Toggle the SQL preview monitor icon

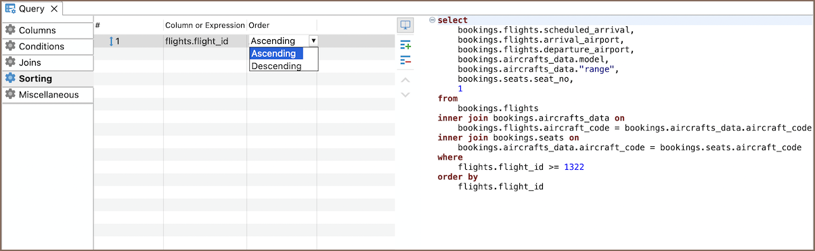tap(405, 26)
